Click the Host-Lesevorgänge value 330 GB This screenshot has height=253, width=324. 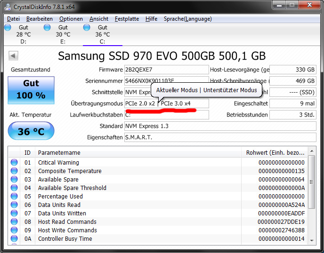point(293,70)
